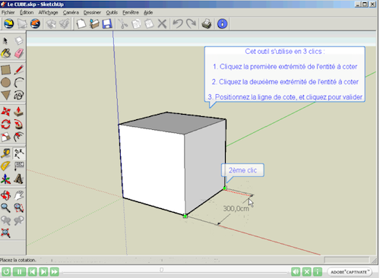Click Google Earth Get Current View icon
The height and width of the screenshot is (278, 380).
9,24
